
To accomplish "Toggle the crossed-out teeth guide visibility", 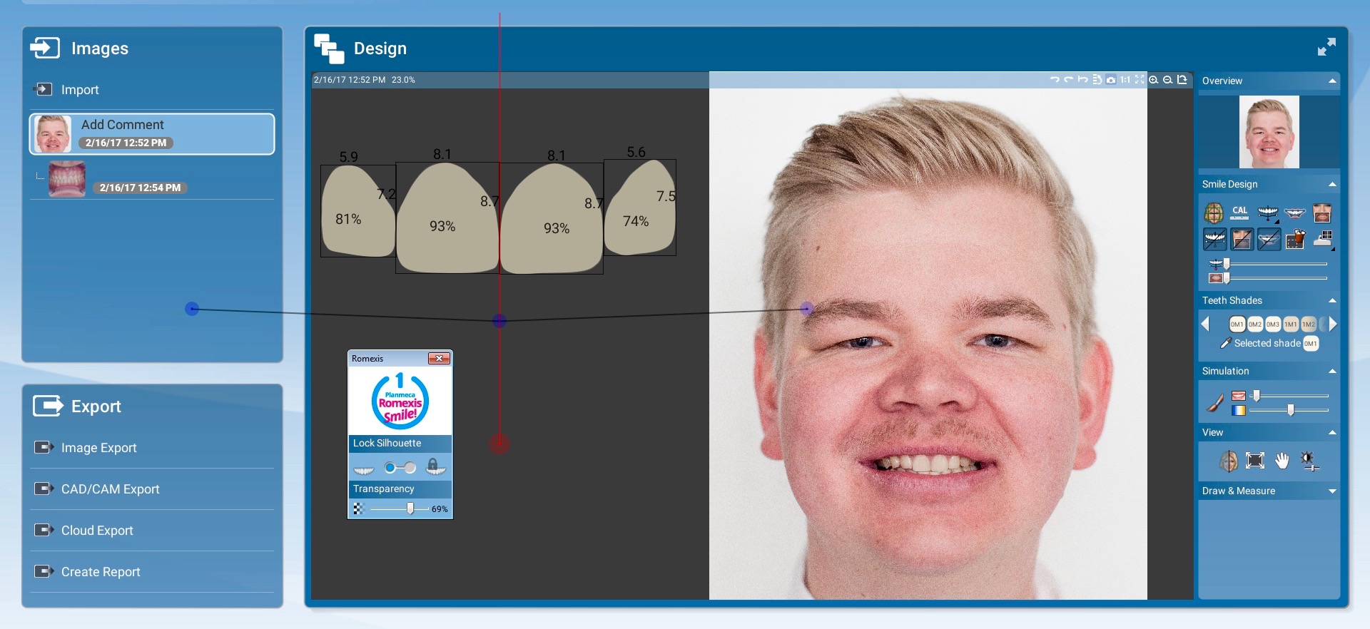I will tap(1214, 240).
